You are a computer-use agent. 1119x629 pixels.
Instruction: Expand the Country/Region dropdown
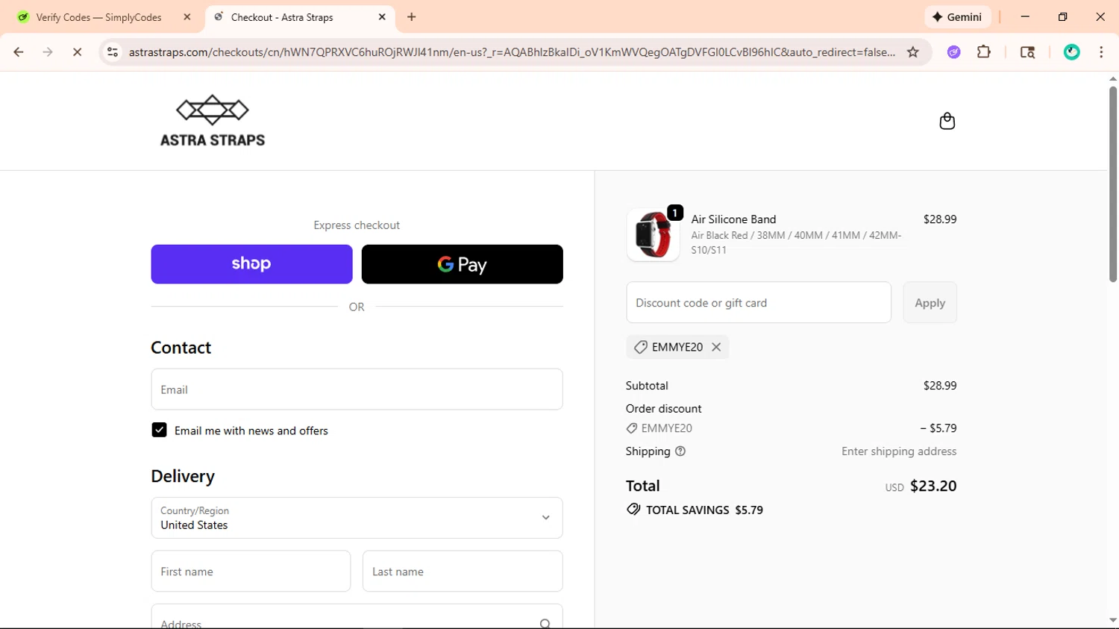click(357, 518)
